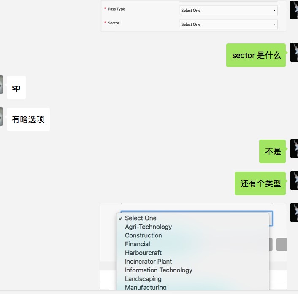Image resolution: width=298 pixels, height=294 pixels.
Task: Select "Agri-Technology" from the sector list
Action: 148,227
